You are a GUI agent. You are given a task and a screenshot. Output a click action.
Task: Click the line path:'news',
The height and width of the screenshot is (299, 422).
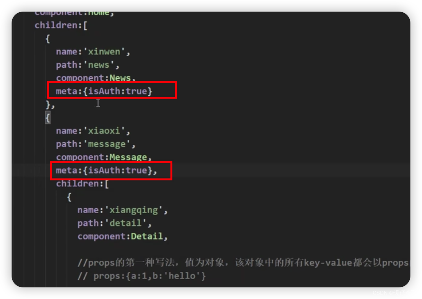pyautogui.click(x=87, y=65)
